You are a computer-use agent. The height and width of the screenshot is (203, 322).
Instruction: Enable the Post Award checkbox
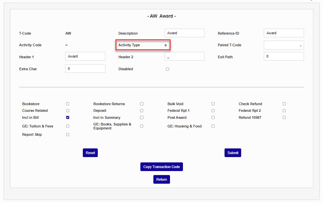point(213,117)
